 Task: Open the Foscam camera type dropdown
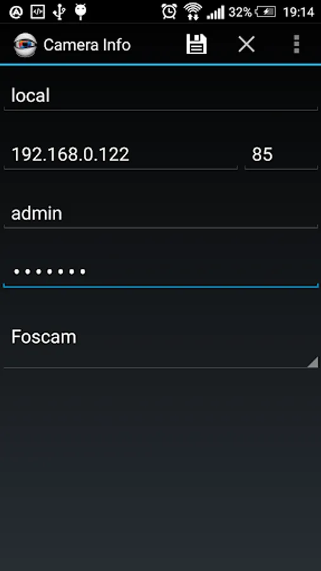(160, 343)
